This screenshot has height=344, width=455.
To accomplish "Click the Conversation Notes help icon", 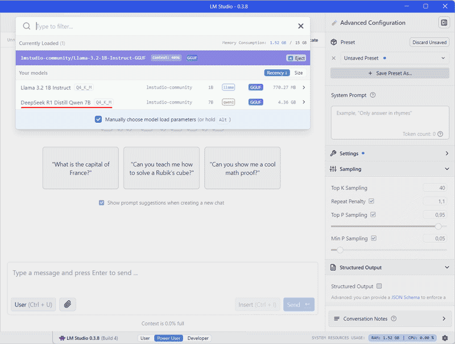I will click(394, 319).
